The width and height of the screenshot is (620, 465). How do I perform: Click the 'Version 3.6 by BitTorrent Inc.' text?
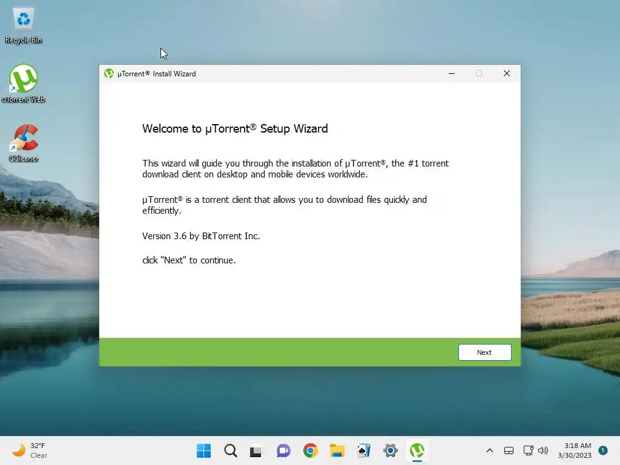(x=201, y=236)
